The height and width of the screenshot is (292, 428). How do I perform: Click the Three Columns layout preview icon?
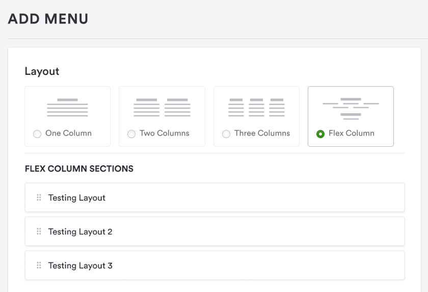[x=256, y=108]
